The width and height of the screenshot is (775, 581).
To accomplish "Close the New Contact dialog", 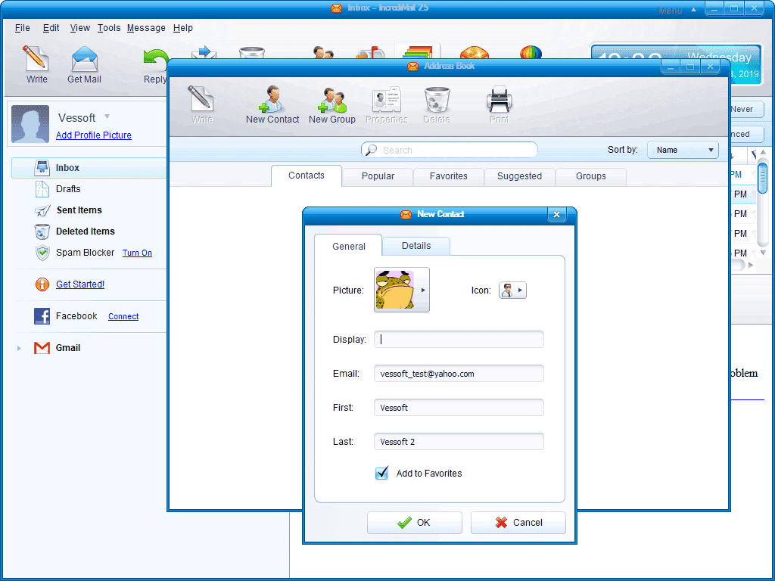I will (556, 214).
